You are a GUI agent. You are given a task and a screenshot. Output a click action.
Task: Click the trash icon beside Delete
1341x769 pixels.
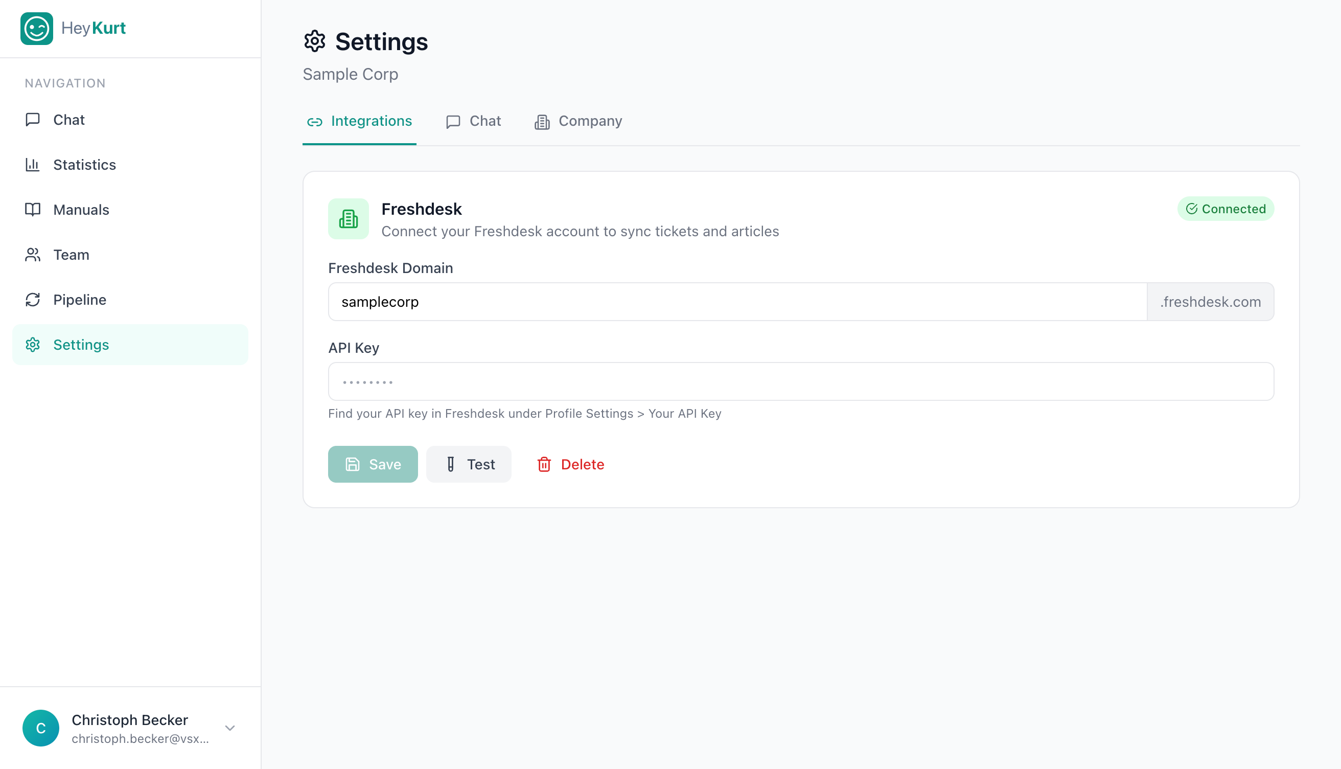(545, 464)
